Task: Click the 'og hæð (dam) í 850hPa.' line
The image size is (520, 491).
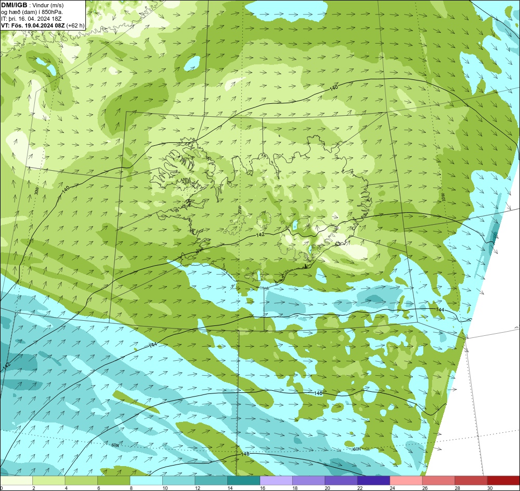Action: pyautogui.click(x=32, y=12)
